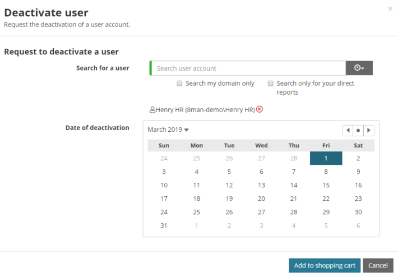
Task: Jump to today using the dot button
Action: coord(358,130)
